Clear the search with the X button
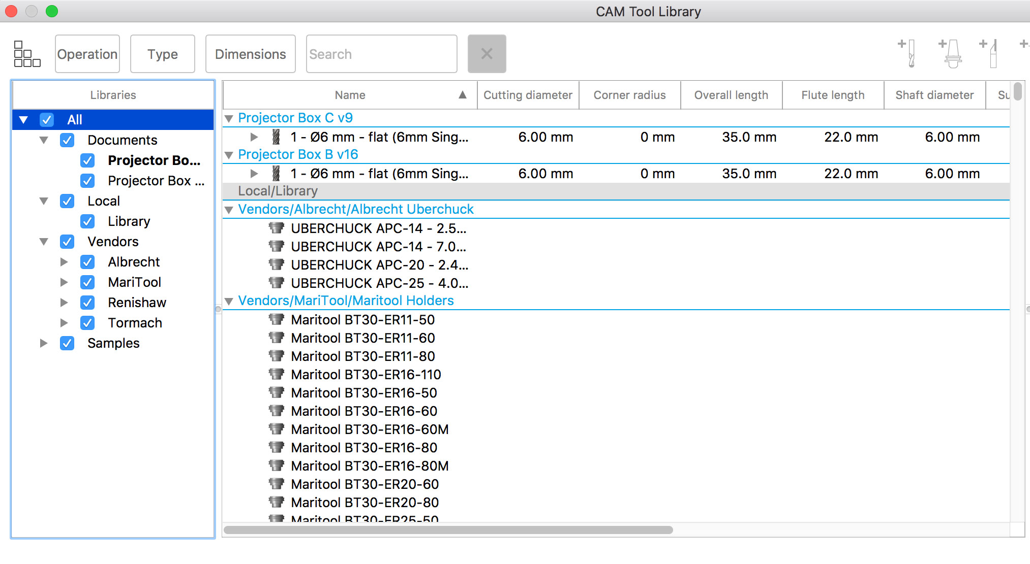1030x564 pixels. [x=487, y=54]
